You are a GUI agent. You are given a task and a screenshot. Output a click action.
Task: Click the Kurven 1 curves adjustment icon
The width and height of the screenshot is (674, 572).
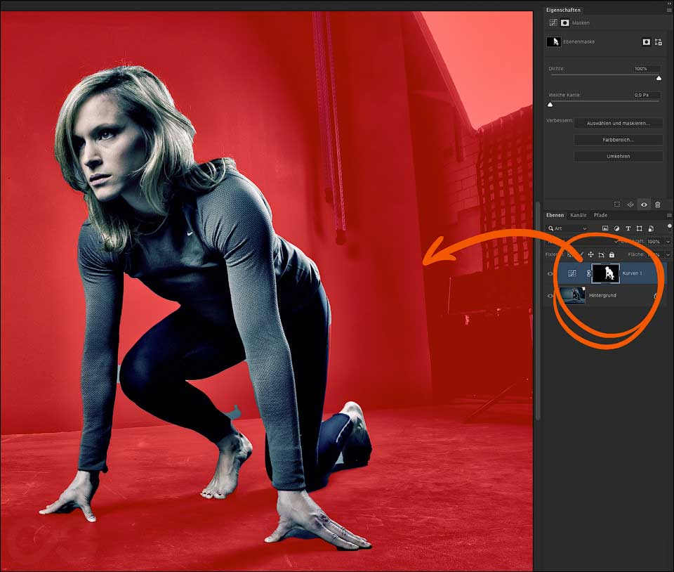pyautogui.click(x=572, y=273)
